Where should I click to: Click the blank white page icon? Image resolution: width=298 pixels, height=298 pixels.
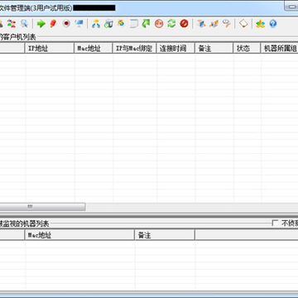click(133, 24)
